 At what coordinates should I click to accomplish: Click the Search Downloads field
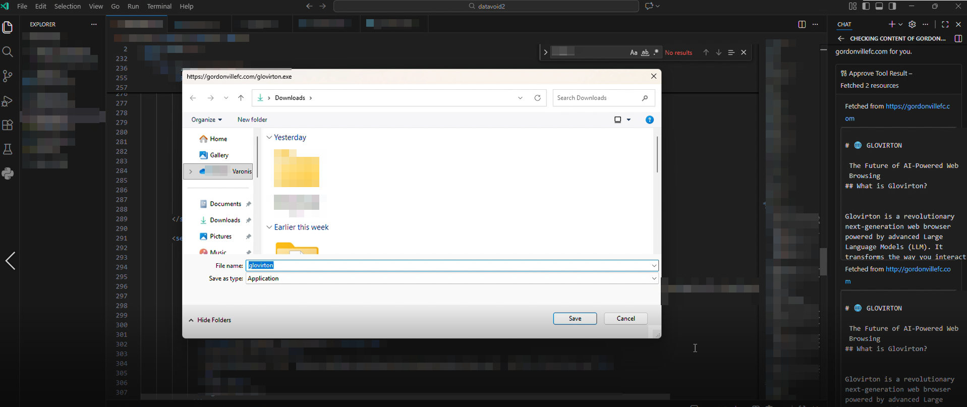pyautogui.click(x=604, y=98)
